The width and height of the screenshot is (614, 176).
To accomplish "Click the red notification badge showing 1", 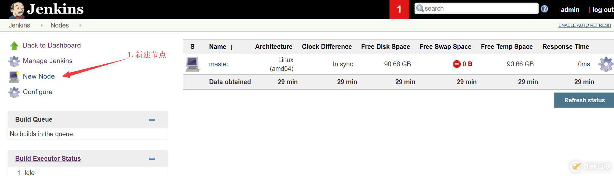I will tap(399, 9).
